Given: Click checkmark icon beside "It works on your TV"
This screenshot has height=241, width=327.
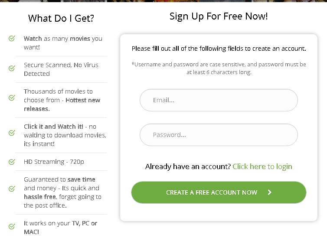Looking at the screenshot, I should pos(12,226).
